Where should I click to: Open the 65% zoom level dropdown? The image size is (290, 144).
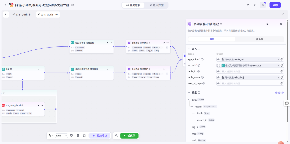pyautogui.click(x=62, y=135)
